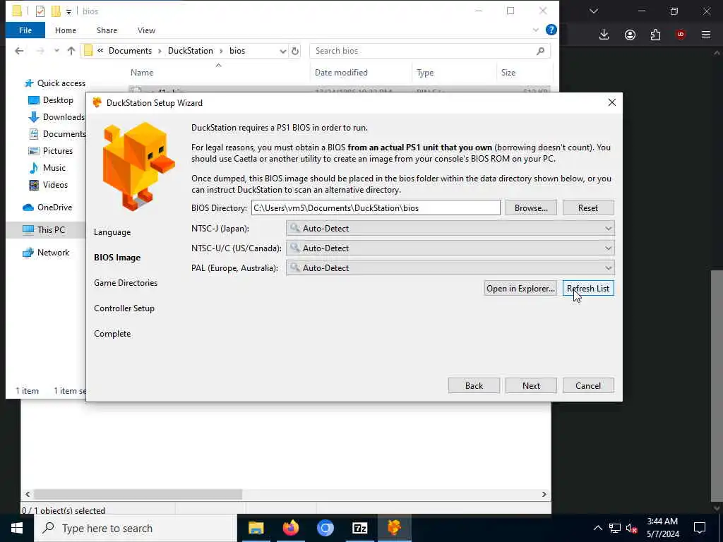Open Firefox list all tabs chevron
This screenshot has width=723, height=542.
[x=593, y=11]
